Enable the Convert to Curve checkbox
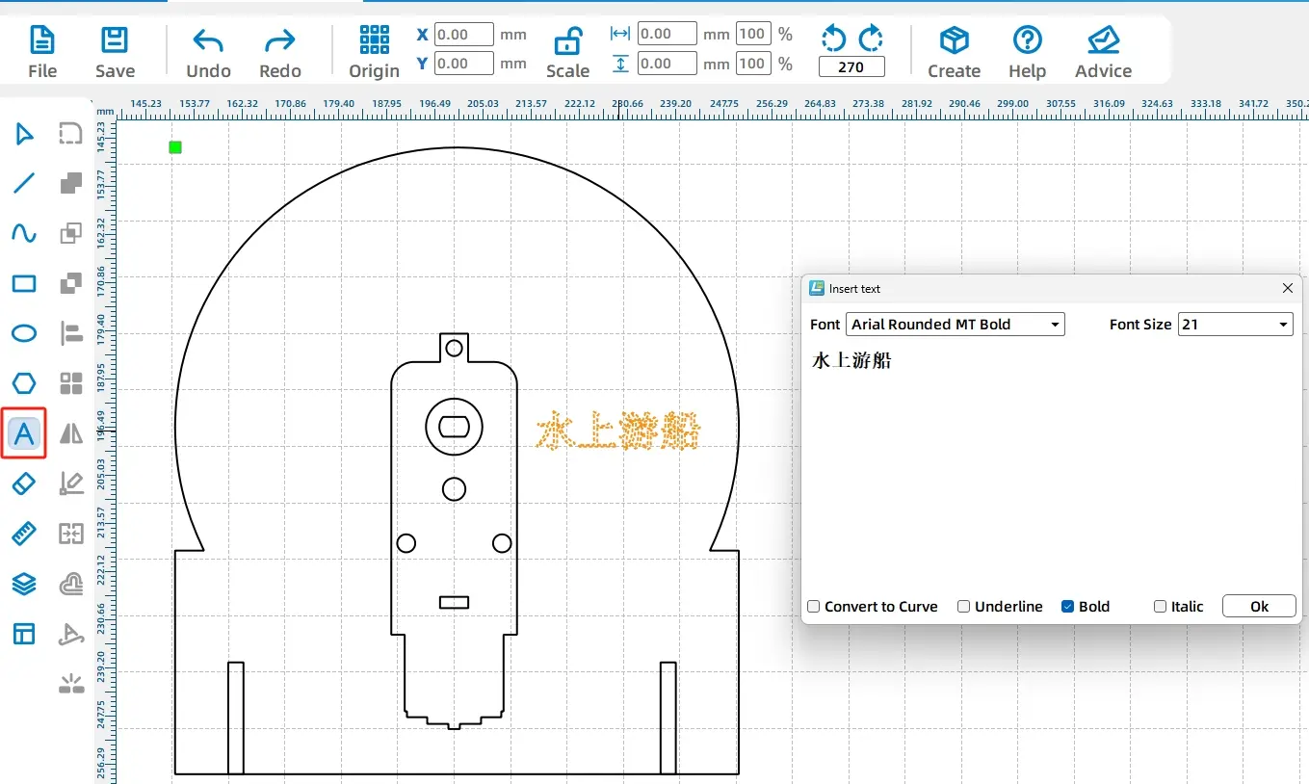The width and height of the screenshot is (1309, 784). click(814, 607)
